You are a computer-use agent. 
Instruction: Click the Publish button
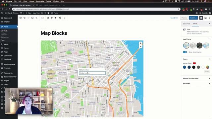pos(193,18)
